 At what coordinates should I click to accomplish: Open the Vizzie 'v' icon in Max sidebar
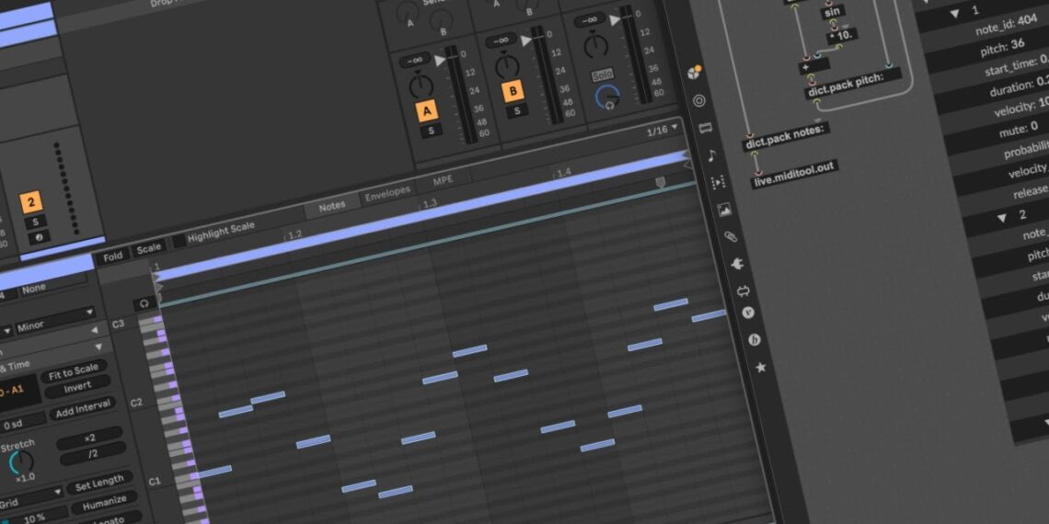748,313
